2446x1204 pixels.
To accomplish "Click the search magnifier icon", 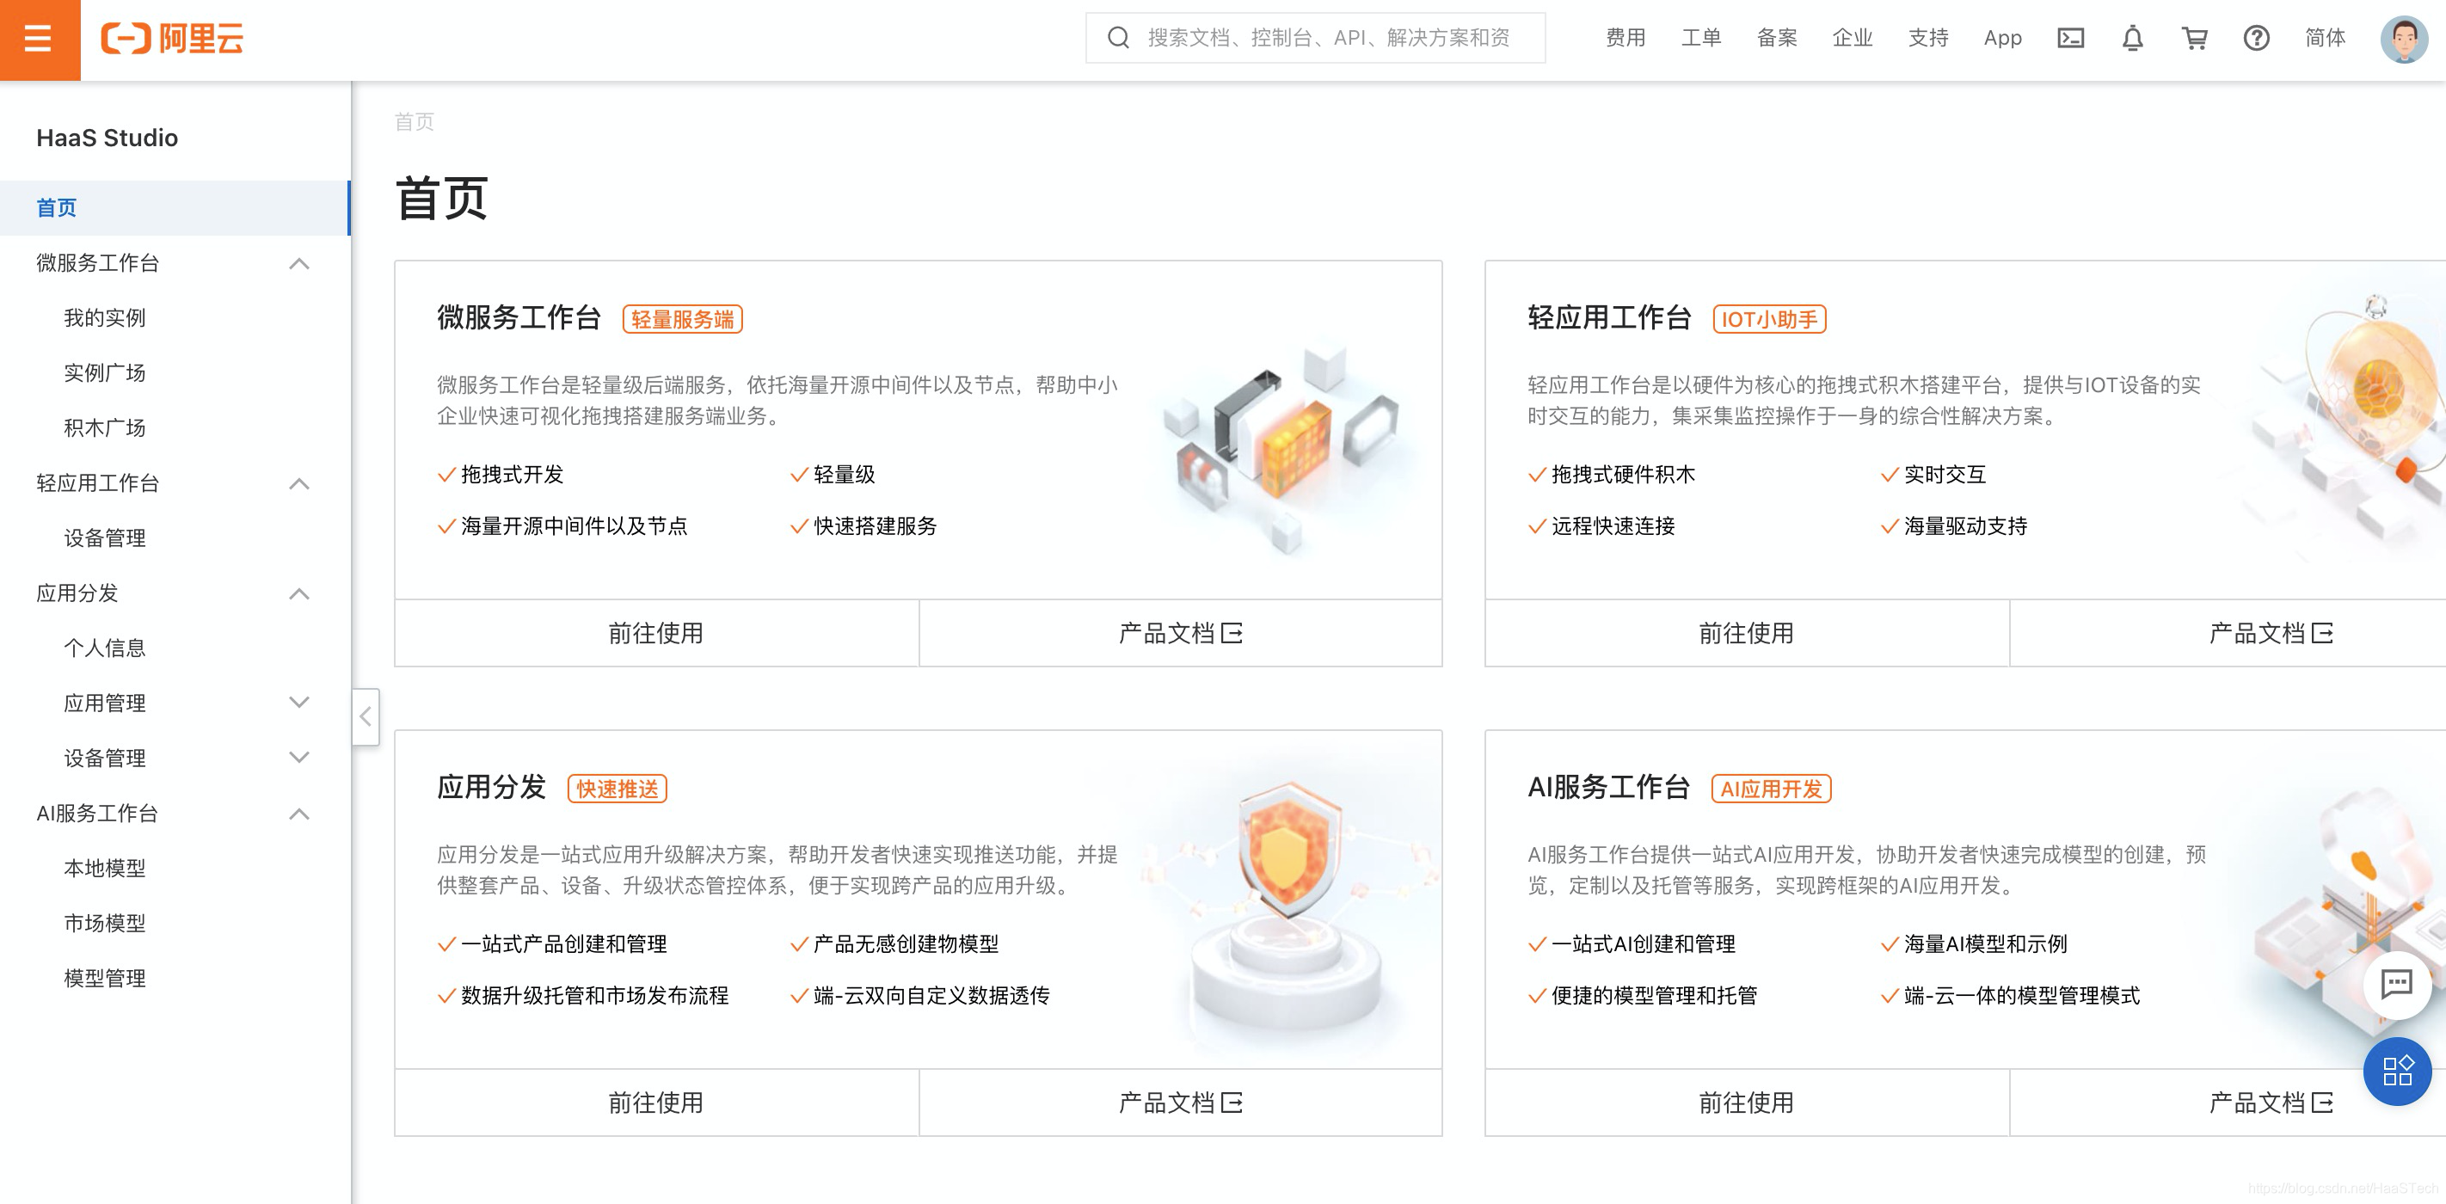I will coord(1119,38).
